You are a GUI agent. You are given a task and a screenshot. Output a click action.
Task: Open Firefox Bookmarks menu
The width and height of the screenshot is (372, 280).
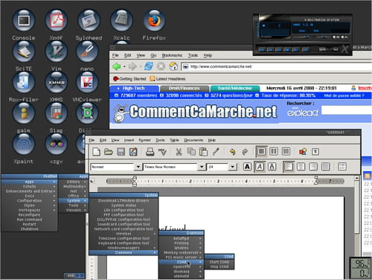pyautogui.click(x=172, y=55)
